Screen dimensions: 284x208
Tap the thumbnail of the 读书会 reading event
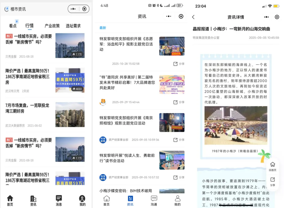coord(172,160)
